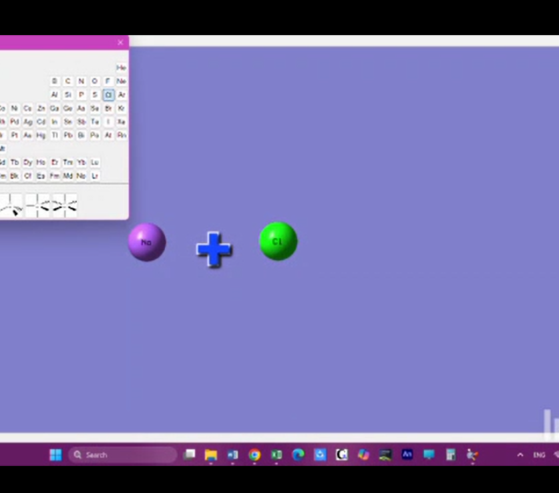The width and height of the screenshot is (559, 493).
Task: Pick Phosphorus (P) element cell
Action: point(81,95)
